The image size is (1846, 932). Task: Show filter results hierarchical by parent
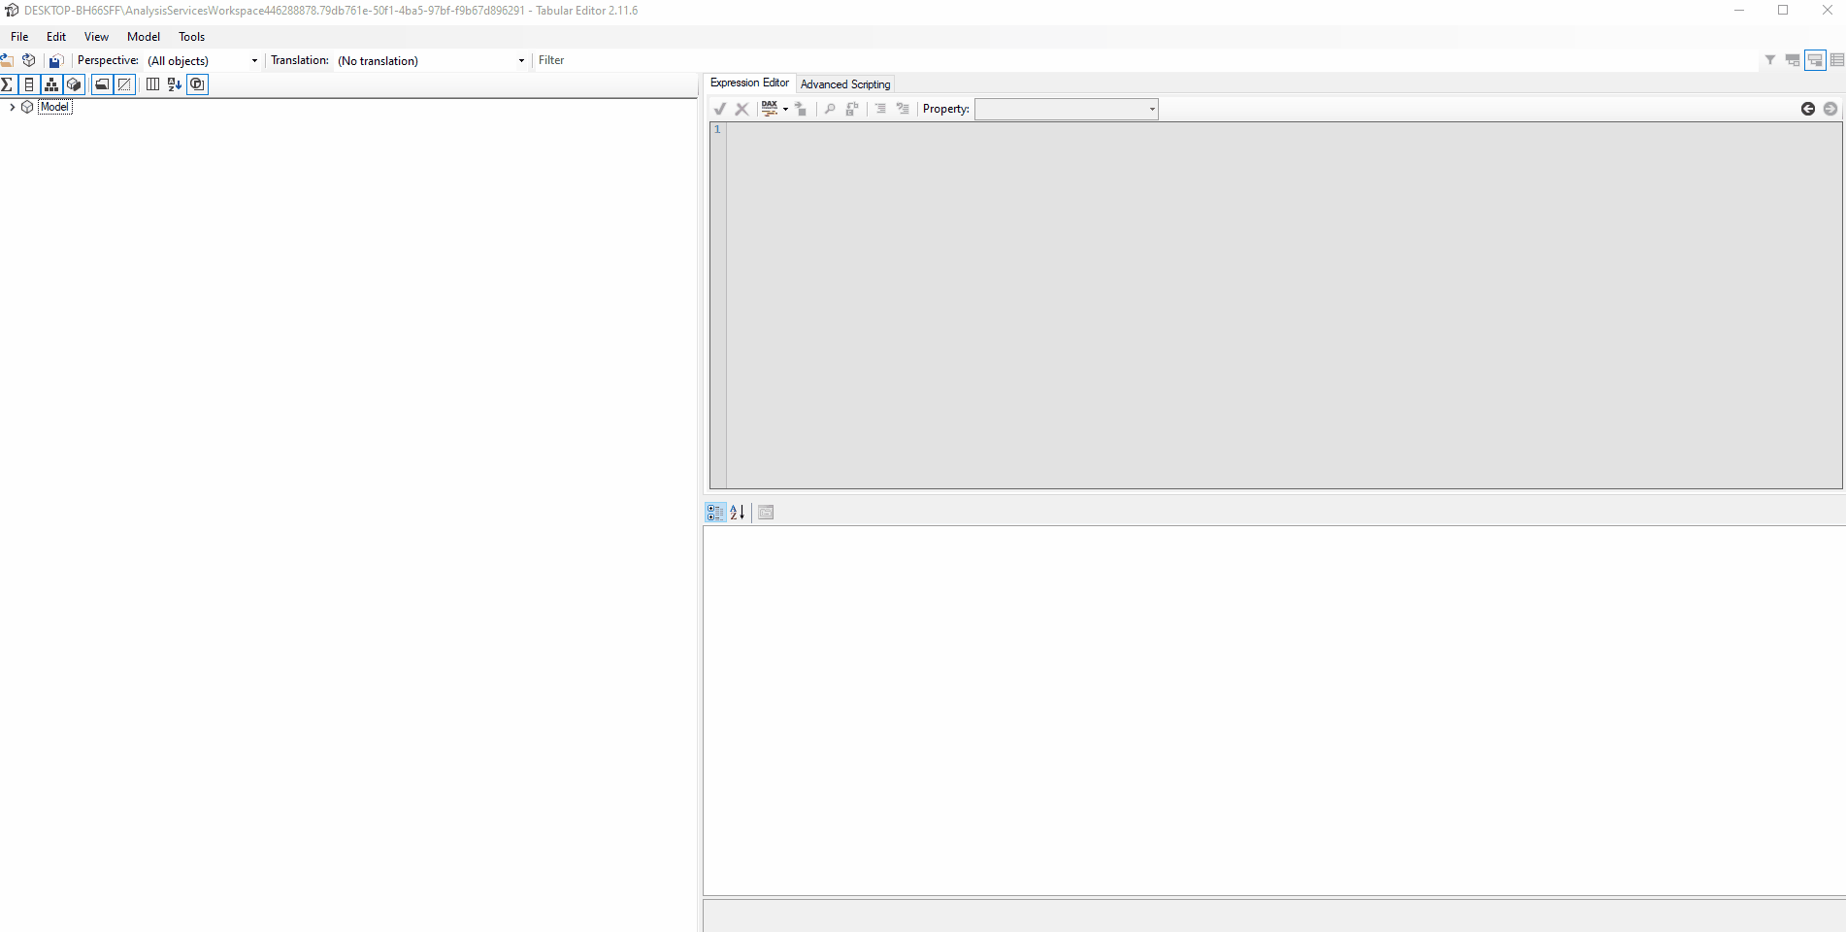coord(1793,60)
